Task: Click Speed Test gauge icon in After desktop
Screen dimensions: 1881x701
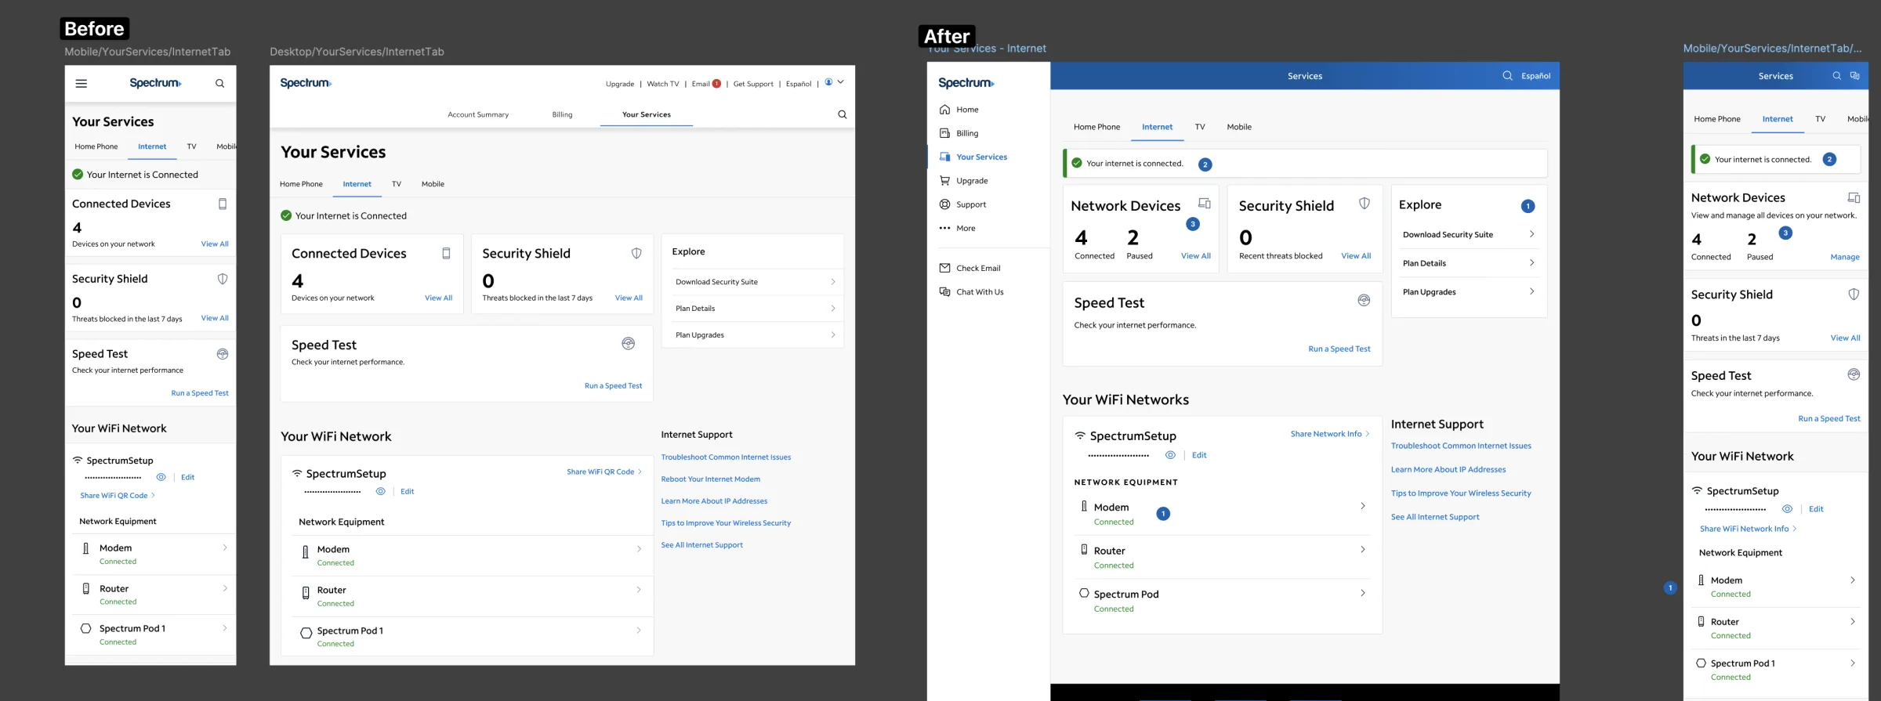Action: 1364,301
